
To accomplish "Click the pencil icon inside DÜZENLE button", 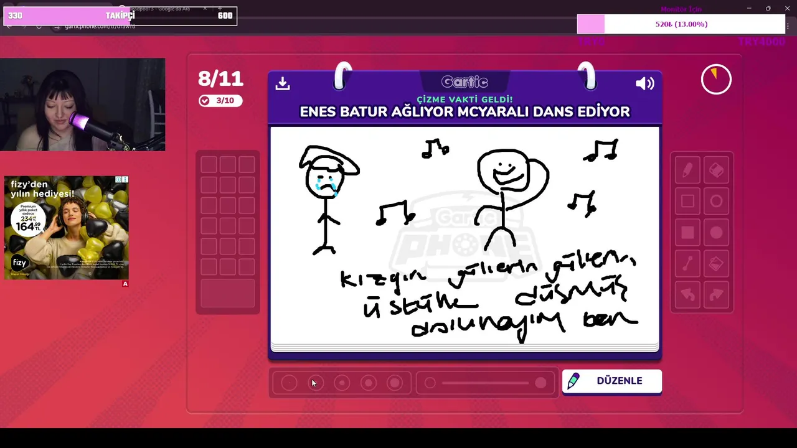I will click(x=573, y=381).
